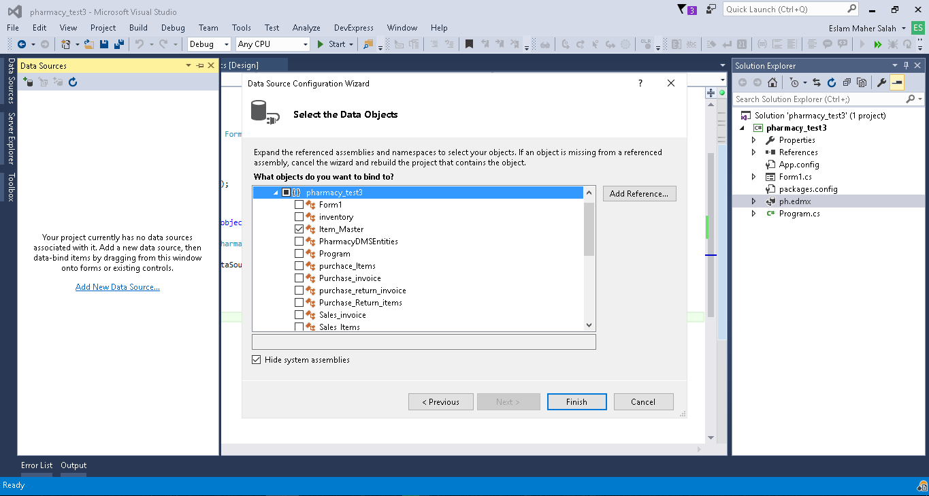Image resolution: width=929 pixels, height=496 pixels.
Task: Check the Purchase_invoice checkbox
Action: [299, 278]
